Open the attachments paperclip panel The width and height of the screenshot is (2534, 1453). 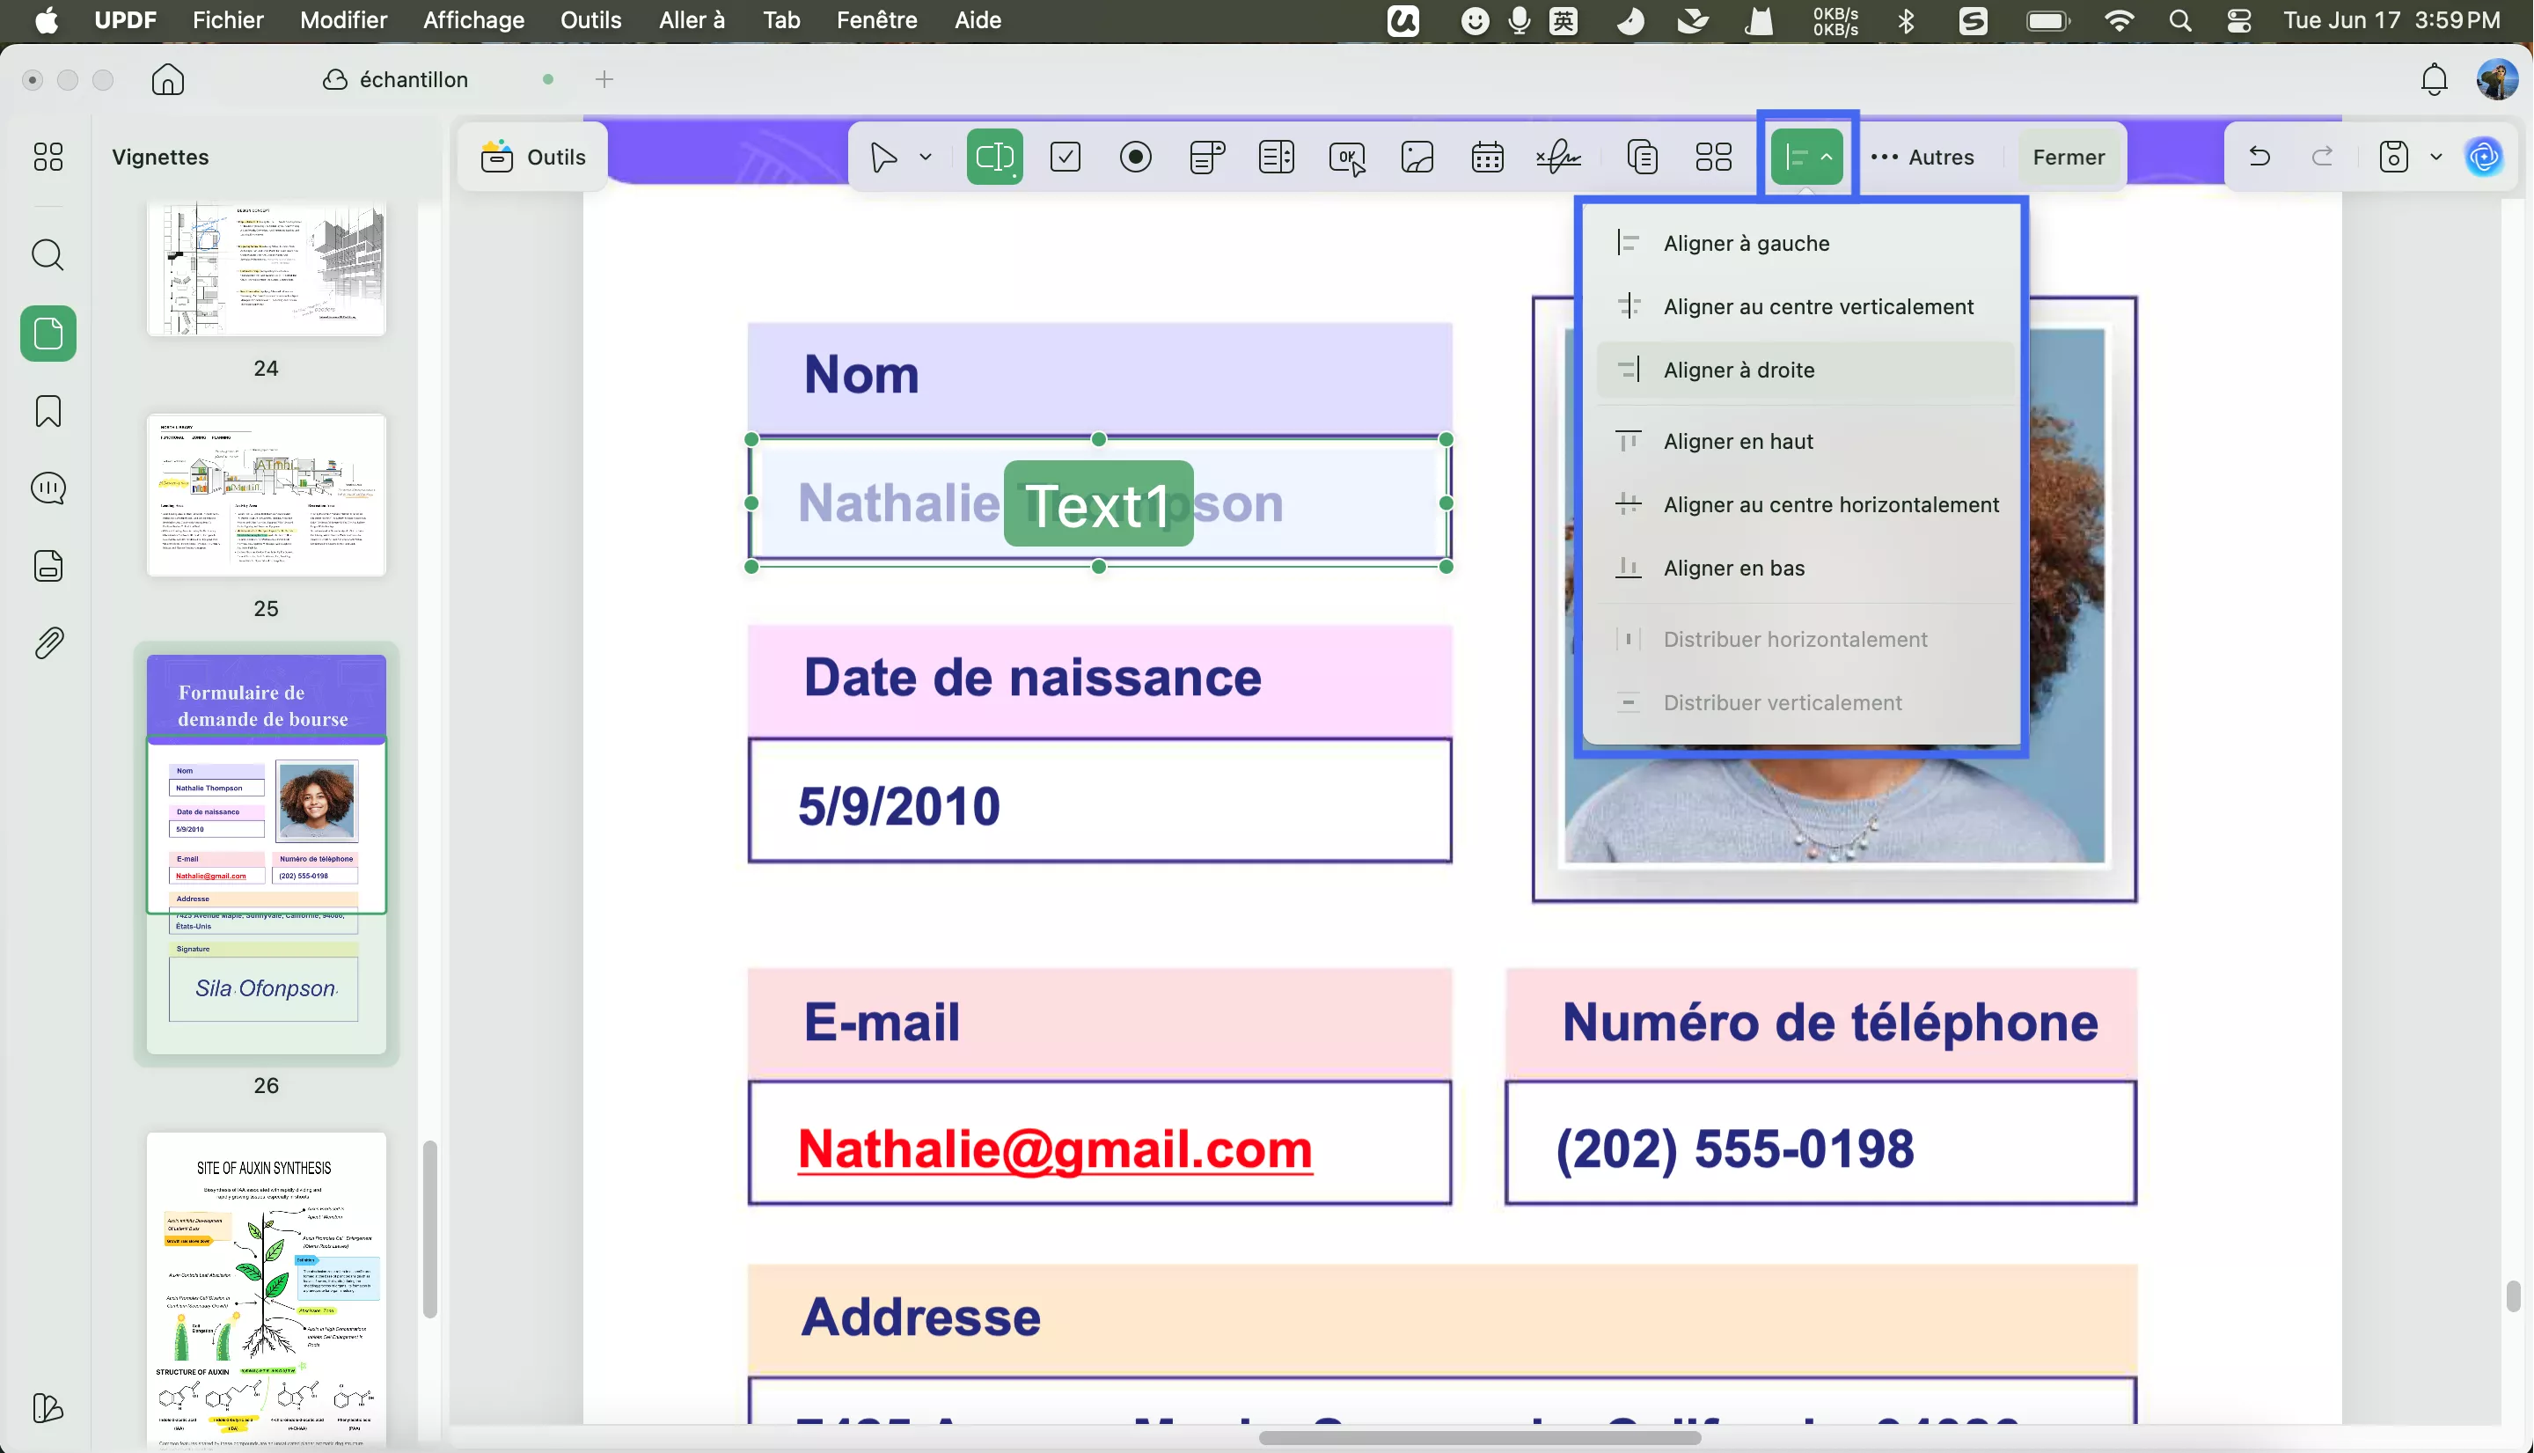(x=48, y=642)
